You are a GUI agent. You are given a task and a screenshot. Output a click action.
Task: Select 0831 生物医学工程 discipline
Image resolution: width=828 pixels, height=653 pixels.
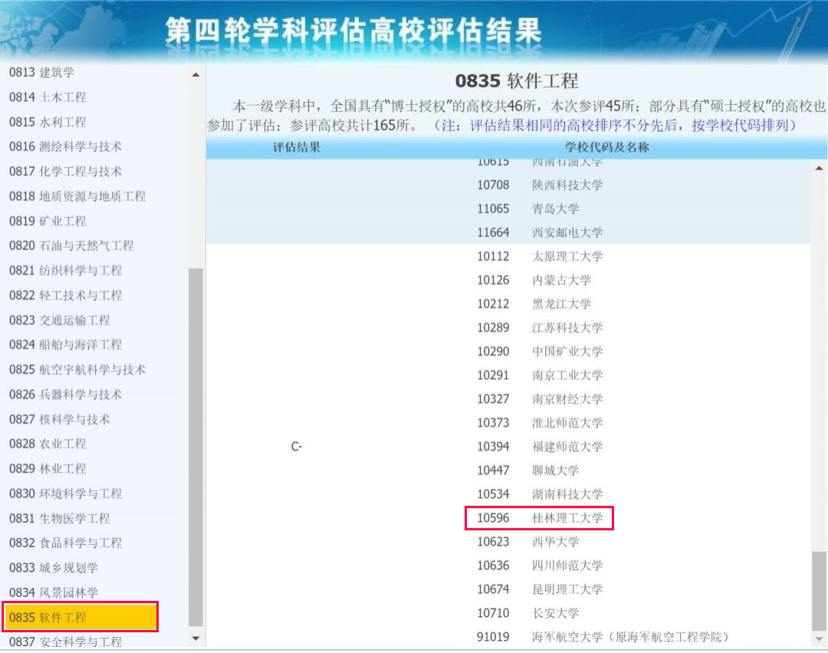click(x=60, y=518)
